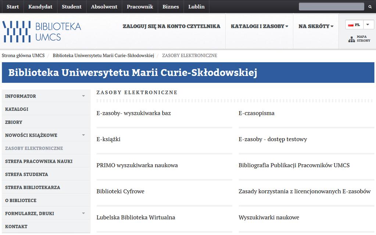The image size is (376, 235).
Task: Click the Formularze, druki sidebar label
Action: (x=29, y=213)
